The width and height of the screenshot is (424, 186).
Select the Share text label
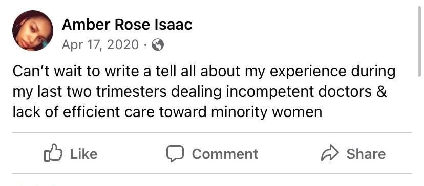coord(366,154)
